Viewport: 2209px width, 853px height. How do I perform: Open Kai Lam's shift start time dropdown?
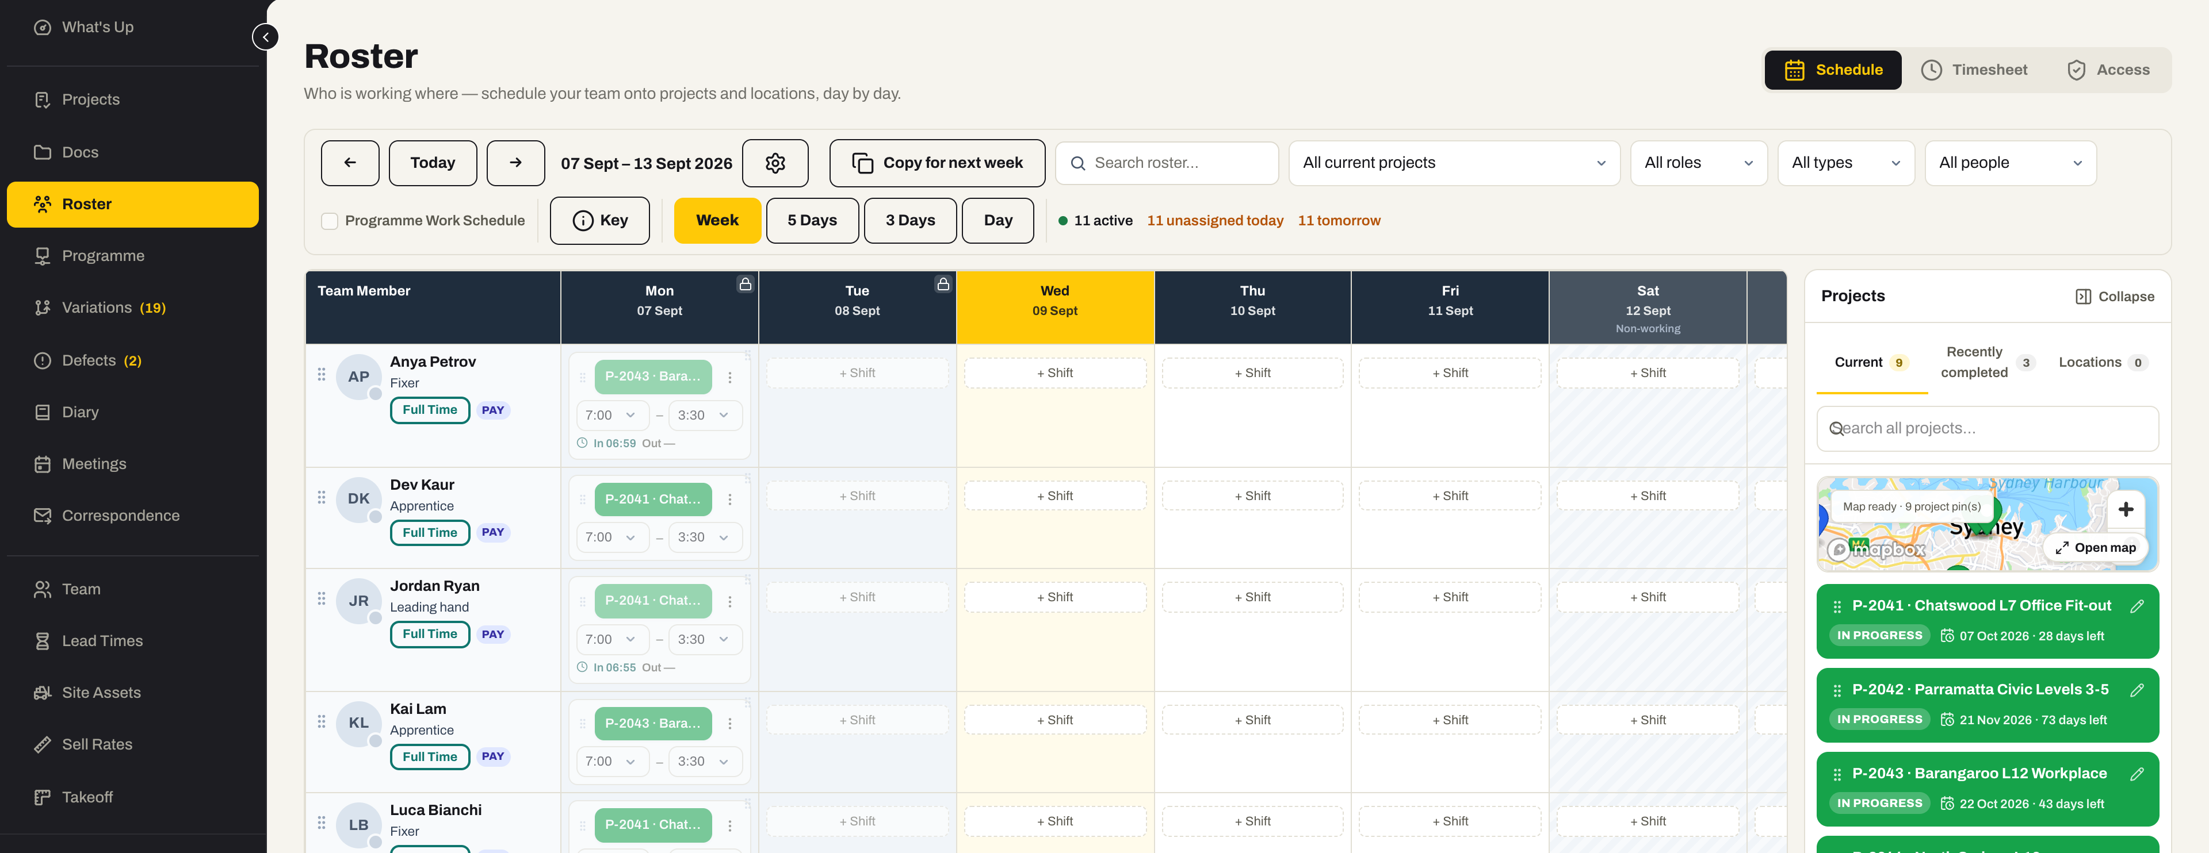click(612, 762)
